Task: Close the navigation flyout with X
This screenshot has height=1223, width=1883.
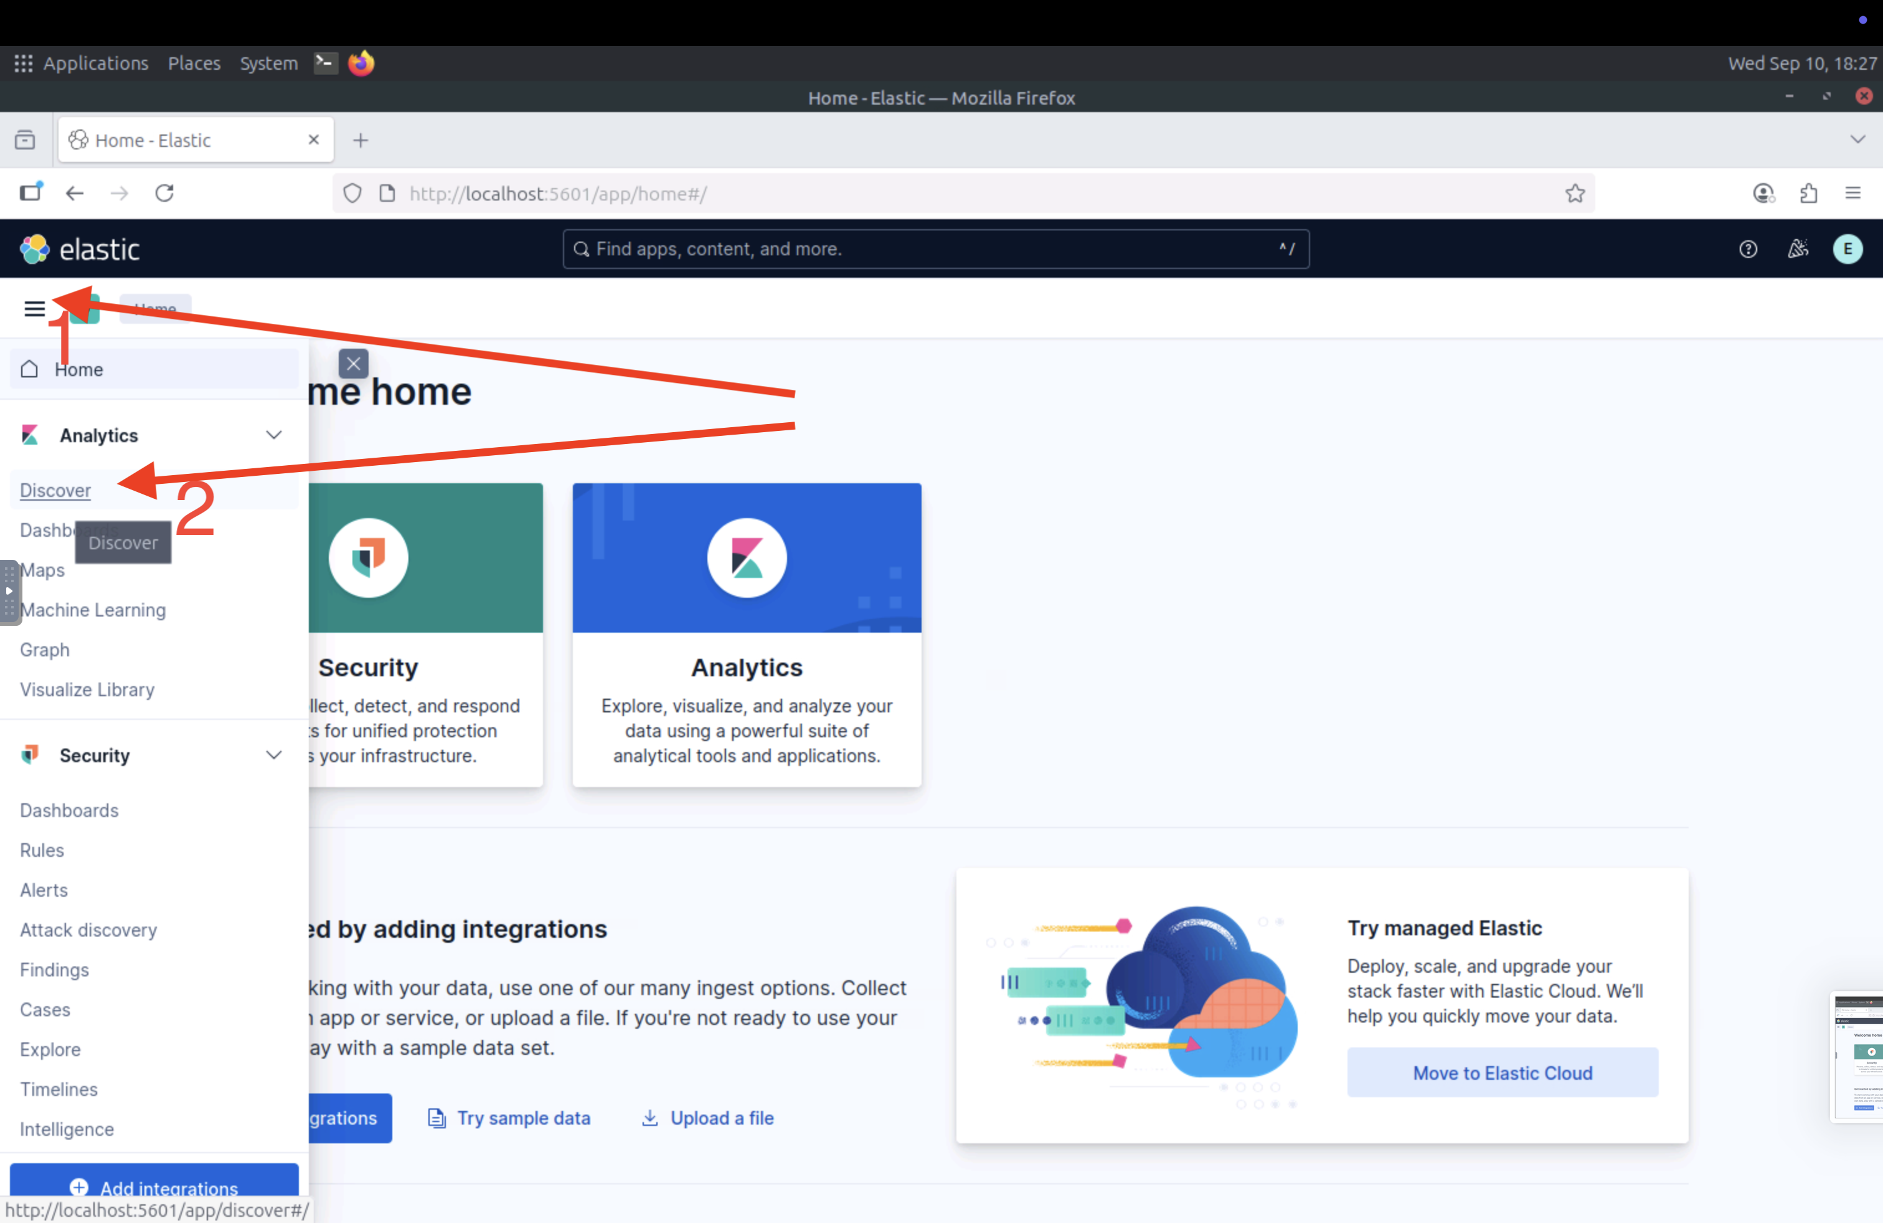Action: coord(353,363)
